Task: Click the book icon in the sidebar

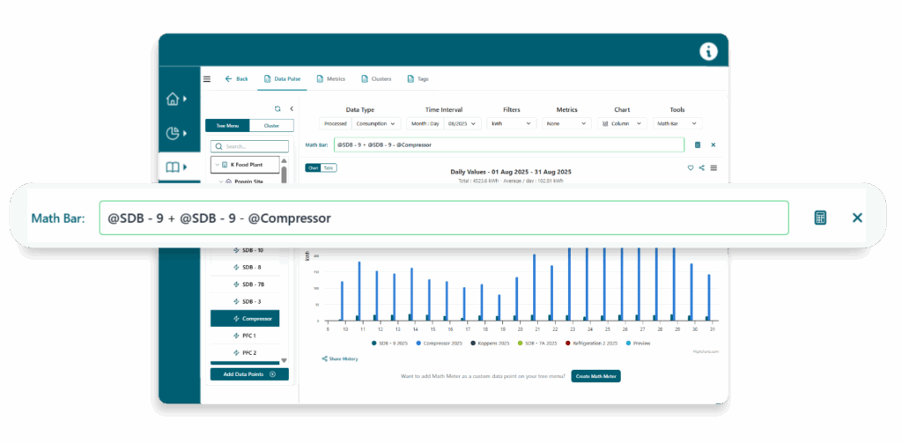Action: pyautogui.click(x=173, y=167)
